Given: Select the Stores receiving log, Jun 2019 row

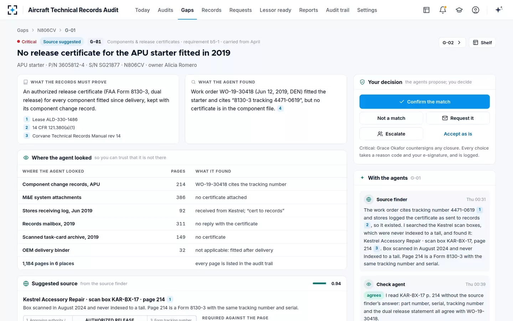Looking at the screenshot, I should (x=182, y=211).
